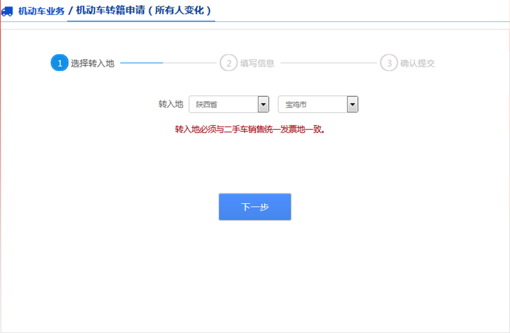Click the truck icon beside 机动车业务
This screenshot has height=333, width=510.
7,11
